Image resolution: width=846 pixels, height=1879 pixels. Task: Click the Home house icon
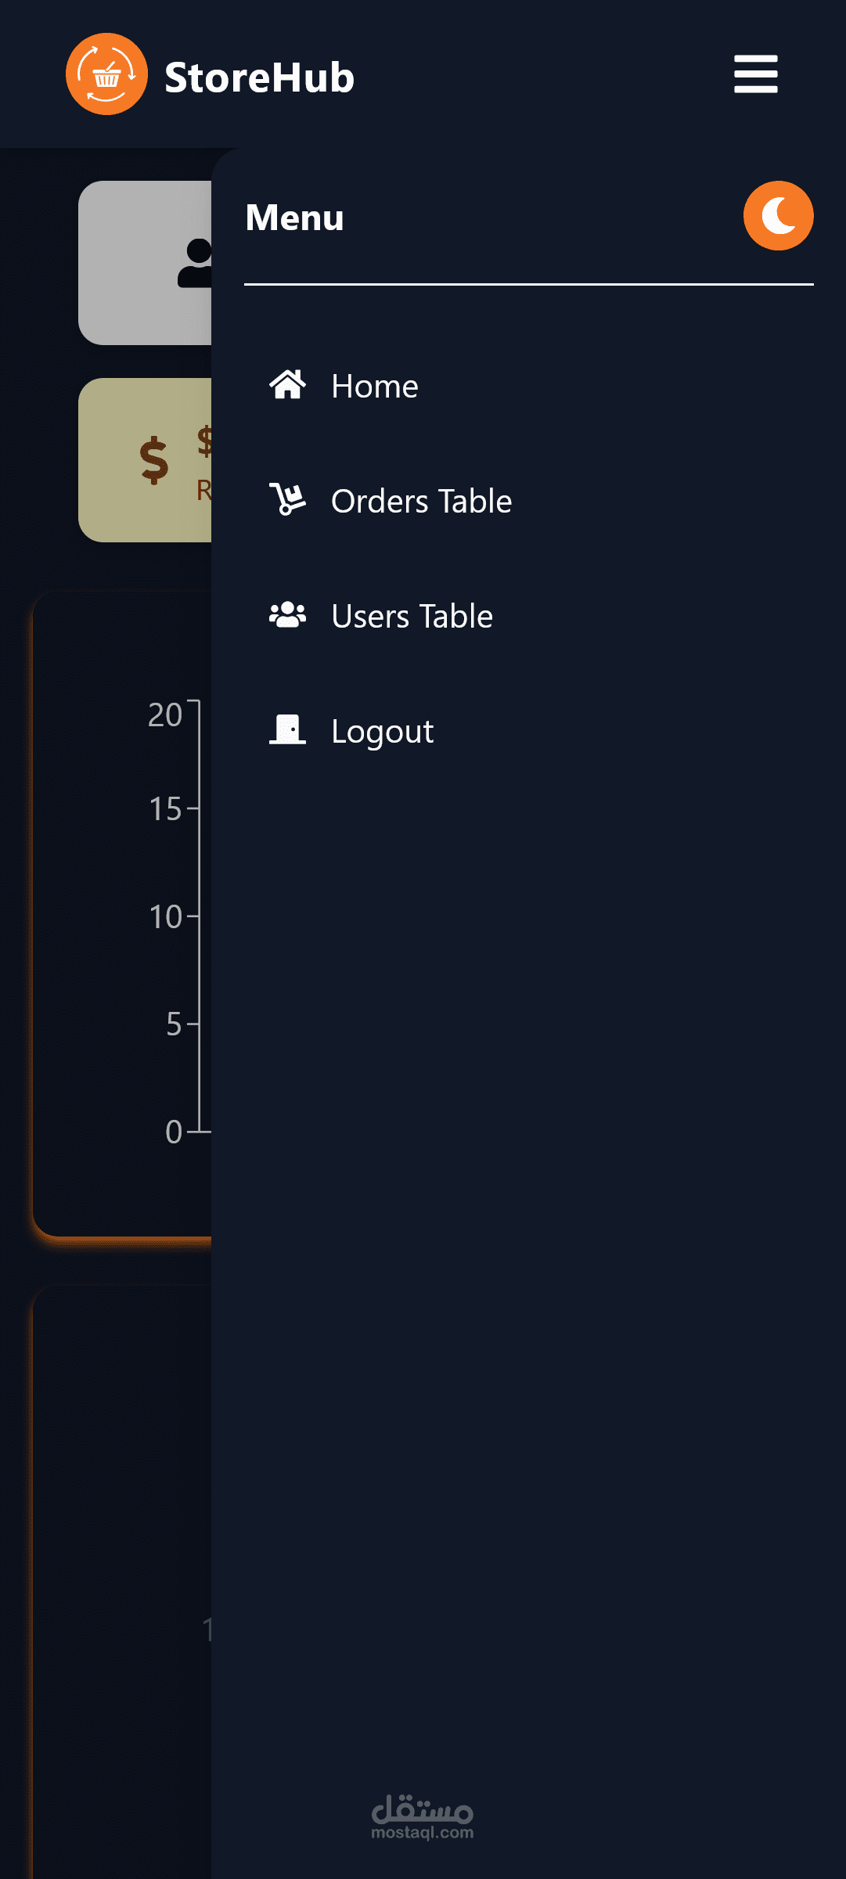pos(287,385)
